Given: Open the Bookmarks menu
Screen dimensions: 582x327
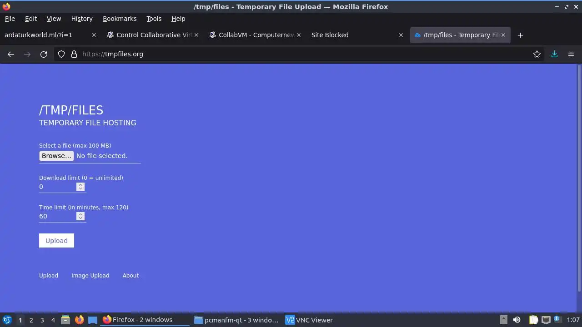Looking at the screenshot, I should [x=120, y=19].
